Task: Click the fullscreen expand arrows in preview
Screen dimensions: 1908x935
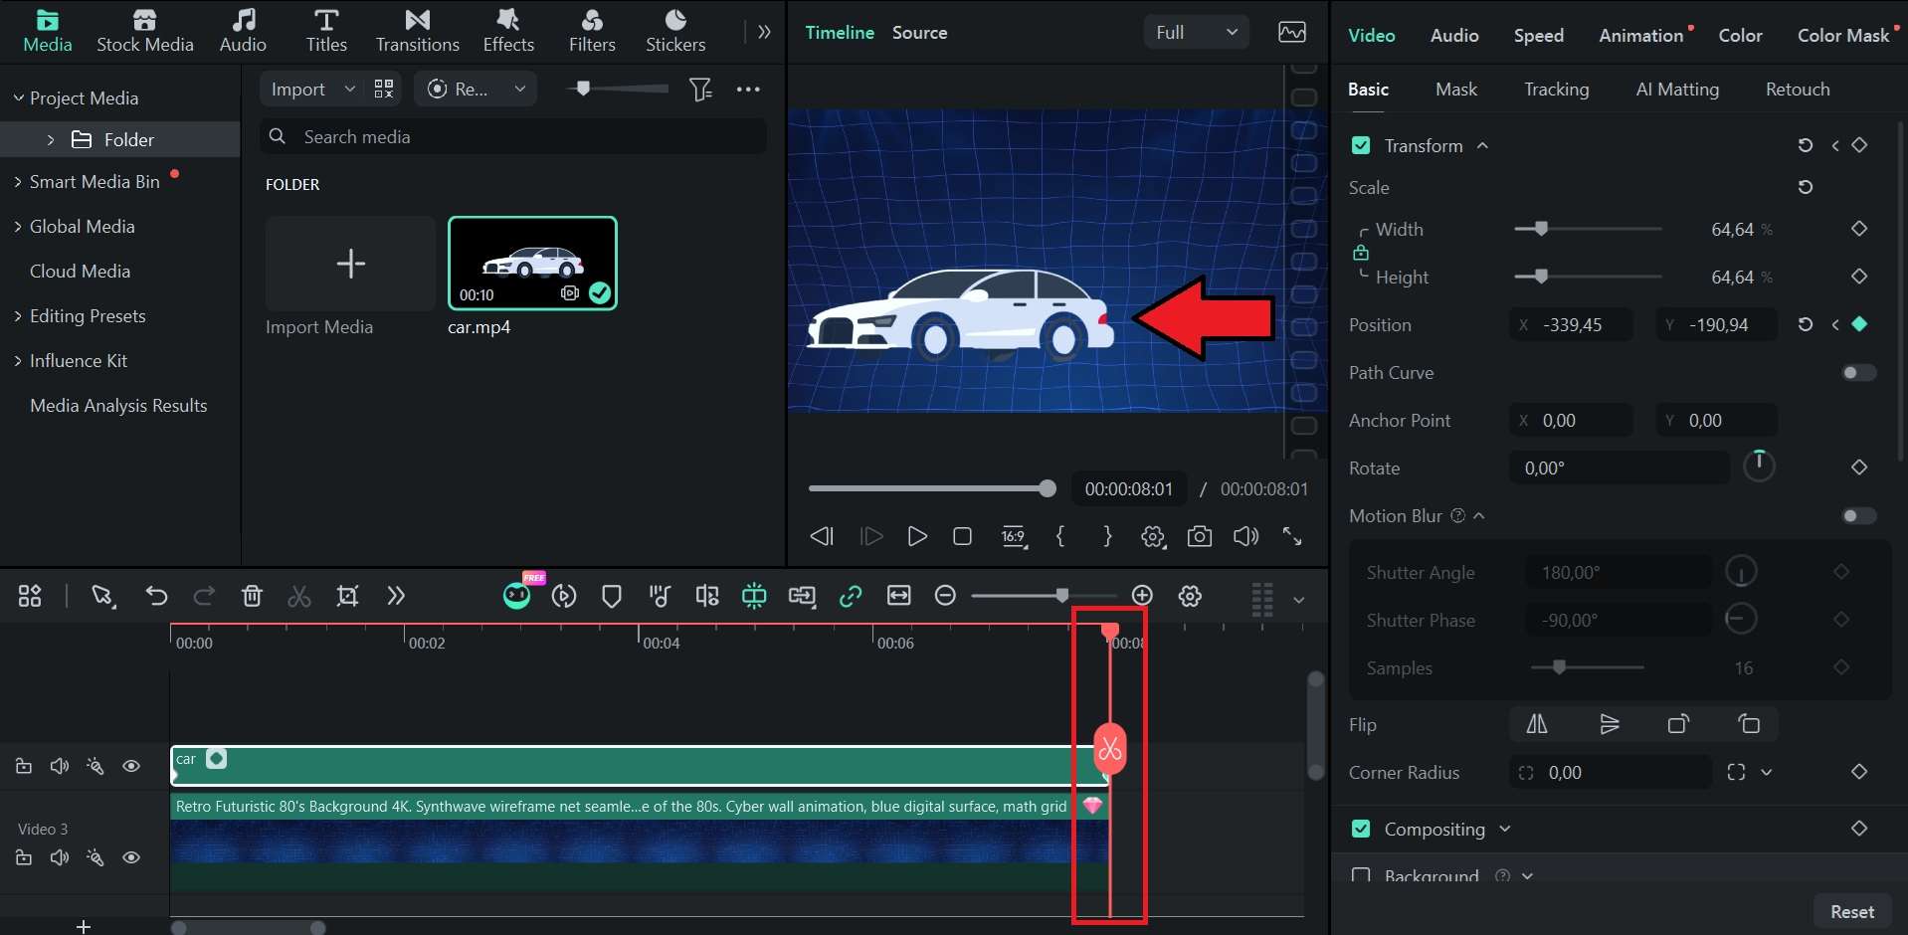Action: coord(1292,537)
